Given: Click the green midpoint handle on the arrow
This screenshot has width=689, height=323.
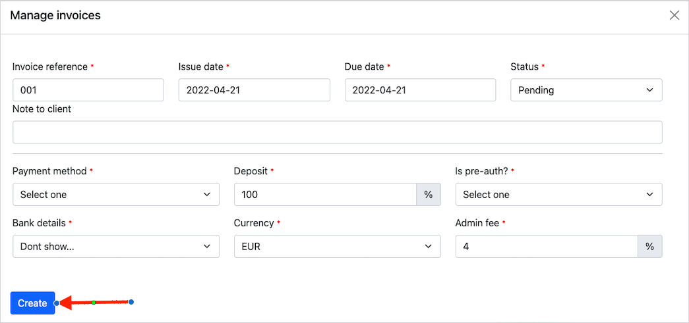Looking at the screenshot, I should click(x=94, y=303).
